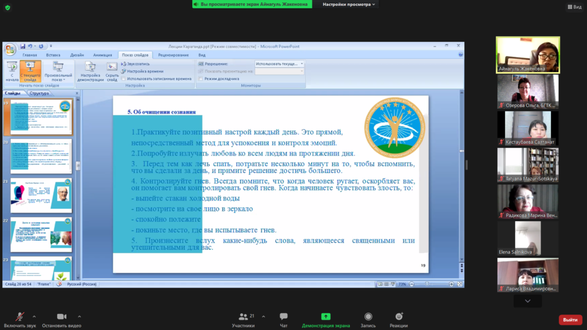Click Вид view layout button
Viewport: 587px width, 330px height.
tap(574, 7)
